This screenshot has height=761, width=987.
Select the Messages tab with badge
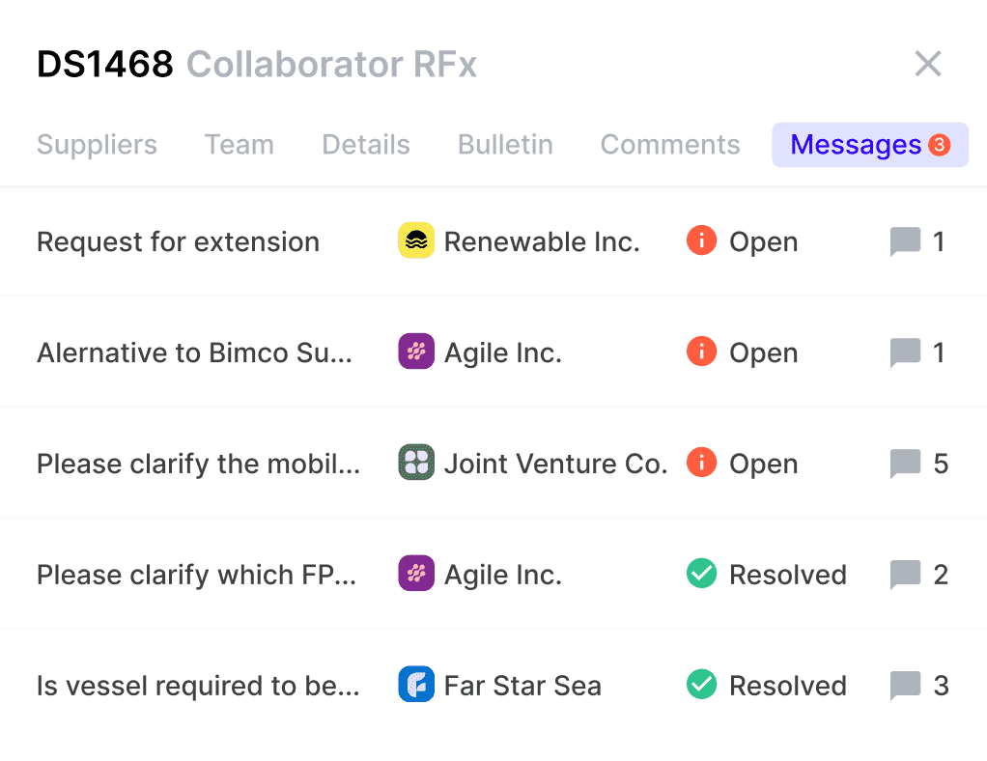click(x=870, y=145)
